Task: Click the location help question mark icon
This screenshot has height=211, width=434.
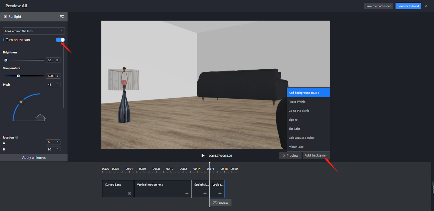Action: point(17,138)
